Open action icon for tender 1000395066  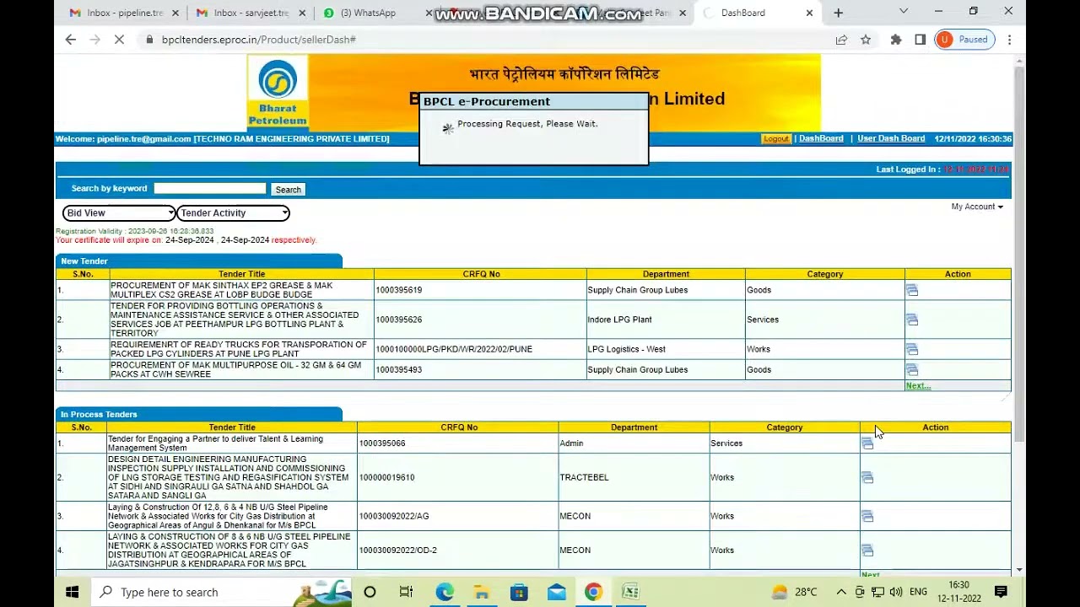click(x=867, y=443)
